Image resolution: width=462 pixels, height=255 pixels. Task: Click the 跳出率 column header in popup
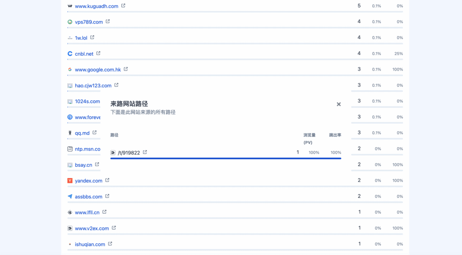click(335, 135)
